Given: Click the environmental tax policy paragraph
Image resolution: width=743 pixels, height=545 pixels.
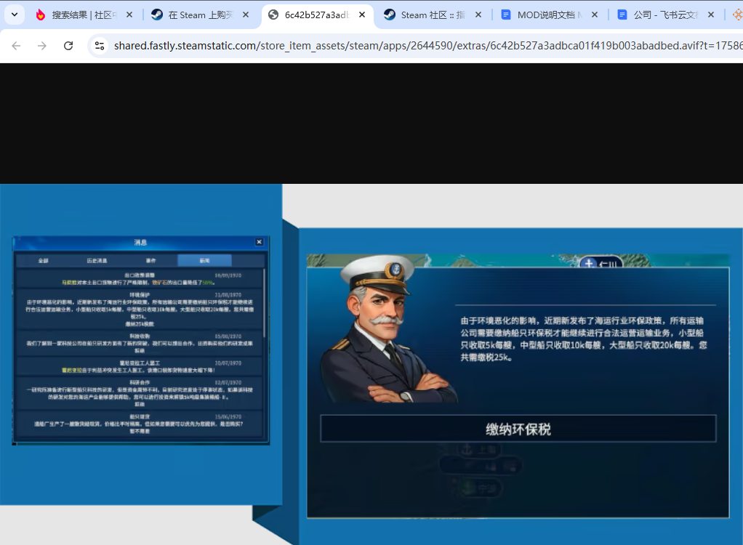Looking at the screenshot, I should (584, 339).
